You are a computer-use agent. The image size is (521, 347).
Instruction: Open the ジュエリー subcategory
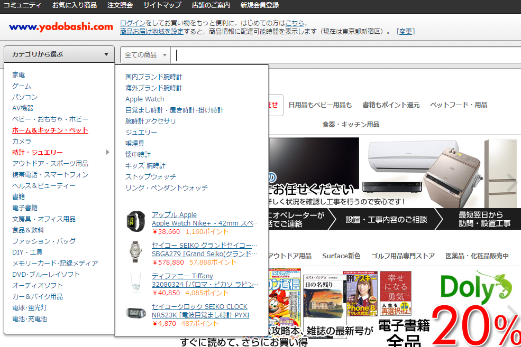[141, 133]
